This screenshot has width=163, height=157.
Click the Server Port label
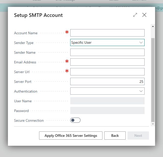point(23,82)
